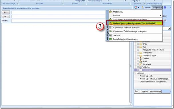Click the red timer clock icon

click(x=136, y=7)
